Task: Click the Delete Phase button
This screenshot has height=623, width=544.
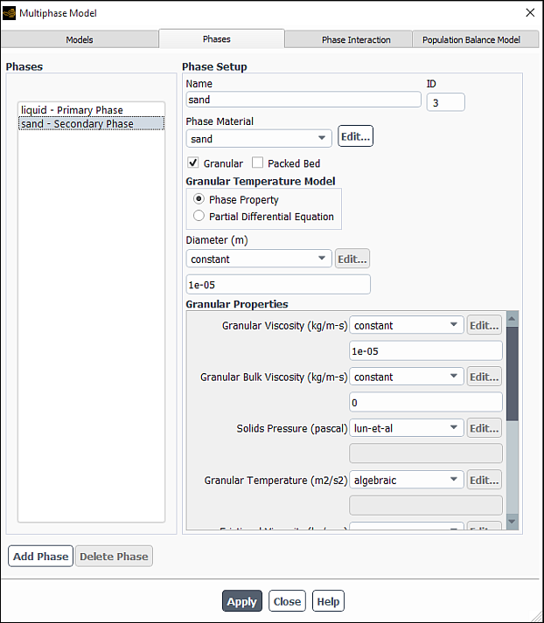Action: click(x=114, y=556)
